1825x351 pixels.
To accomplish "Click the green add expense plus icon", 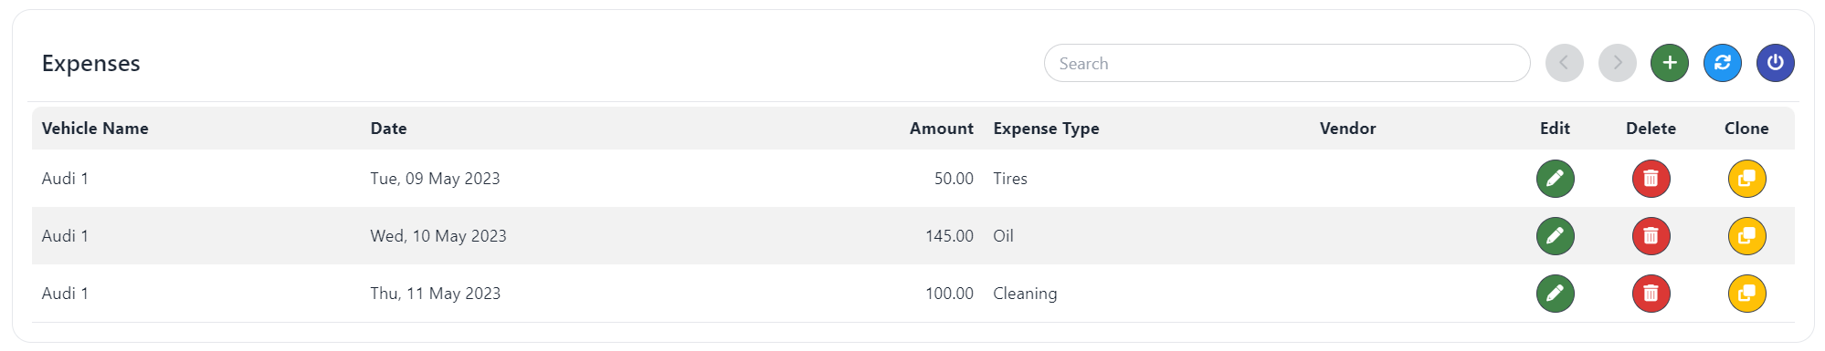I will (1669, 63).
